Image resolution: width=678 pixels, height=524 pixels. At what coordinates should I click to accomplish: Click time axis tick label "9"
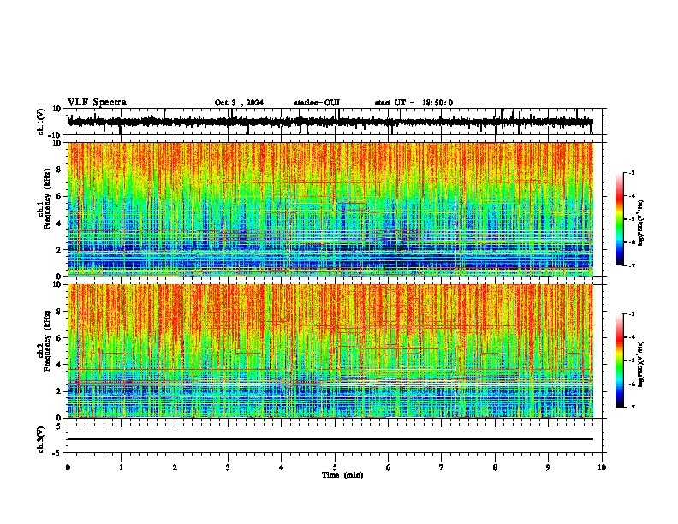pos(548,467)
